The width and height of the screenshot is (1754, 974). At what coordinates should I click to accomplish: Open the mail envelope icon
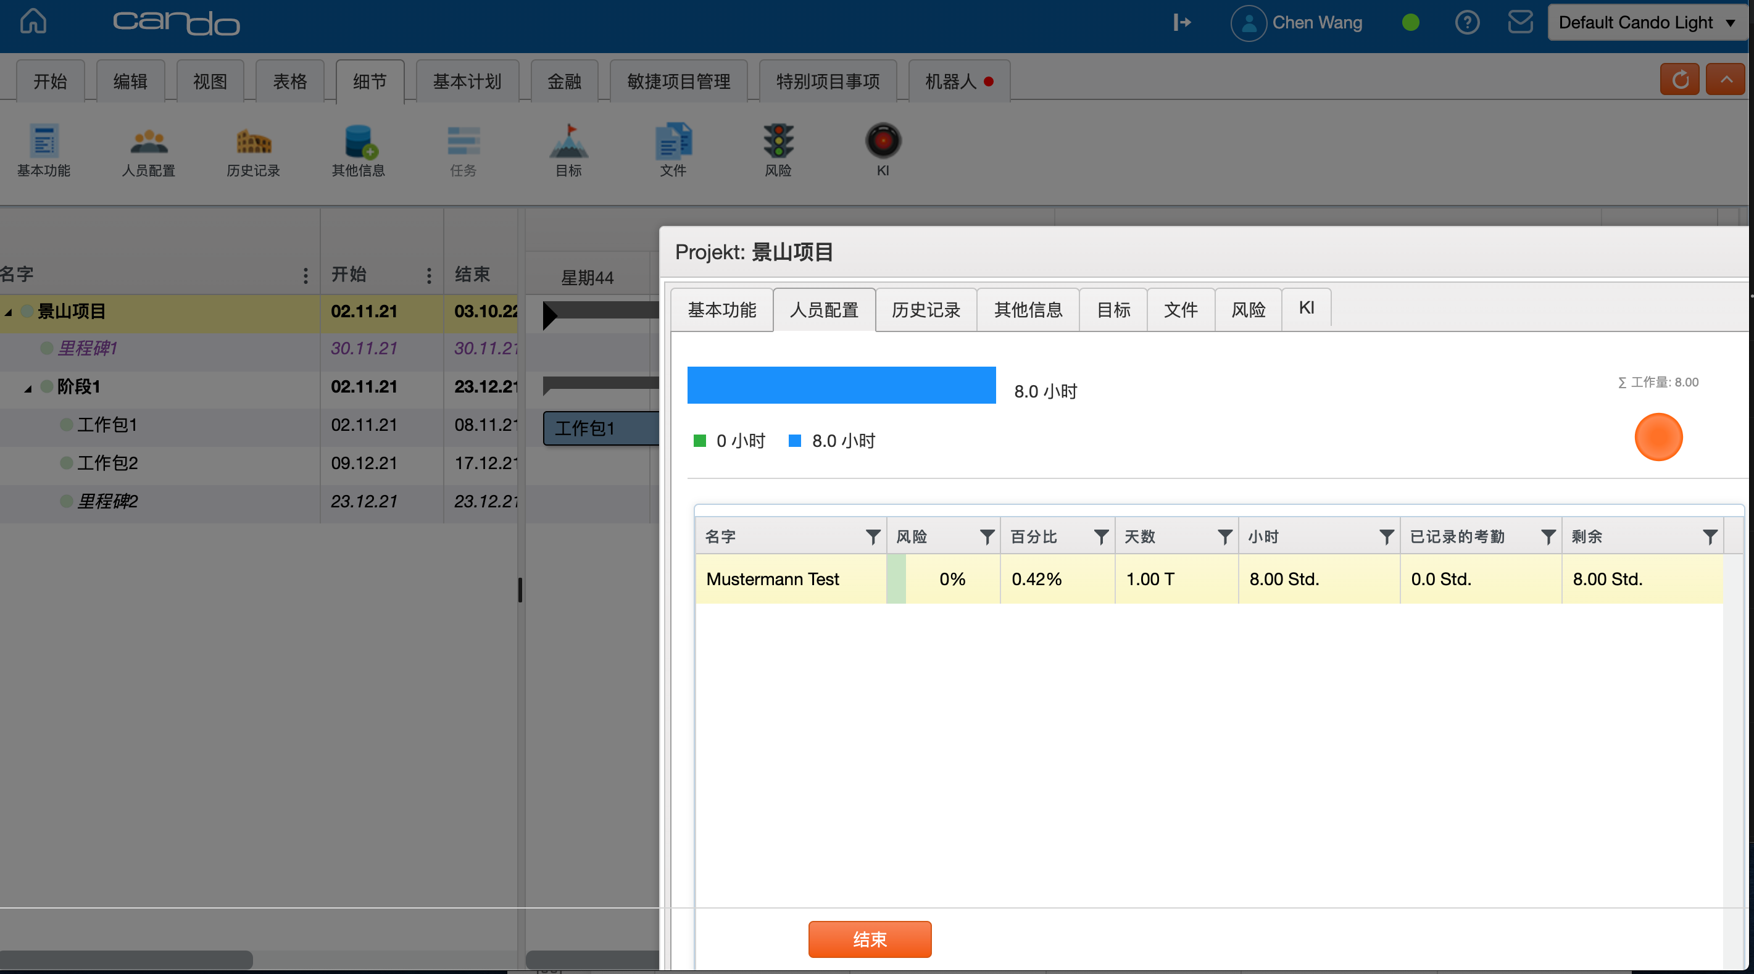1519,22
